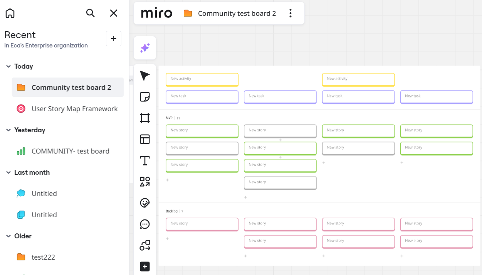This screenshot has width=482, height=275.
Task: Collapse the Today section
Action: 8,66
